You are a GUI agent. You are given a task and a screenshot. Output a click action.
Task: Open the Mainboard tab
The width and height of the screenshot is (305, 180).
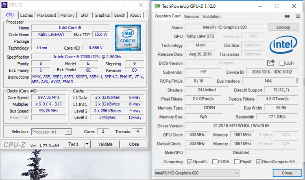pos(46,15)
